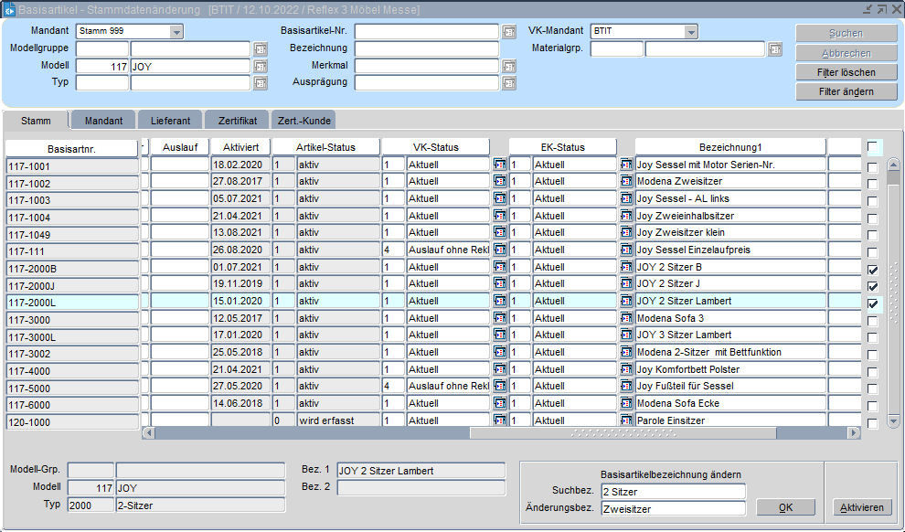This screenshot has width=905, height=532.
Task: Click the Aktivieren button
Action: (862, 508)
